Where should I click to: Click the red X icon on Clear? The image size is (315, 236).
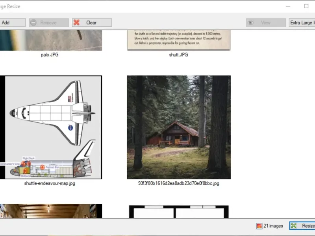tap(76, 22)
